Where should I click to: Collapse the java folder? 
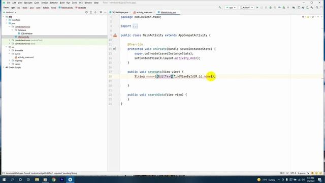click(7, 23)
